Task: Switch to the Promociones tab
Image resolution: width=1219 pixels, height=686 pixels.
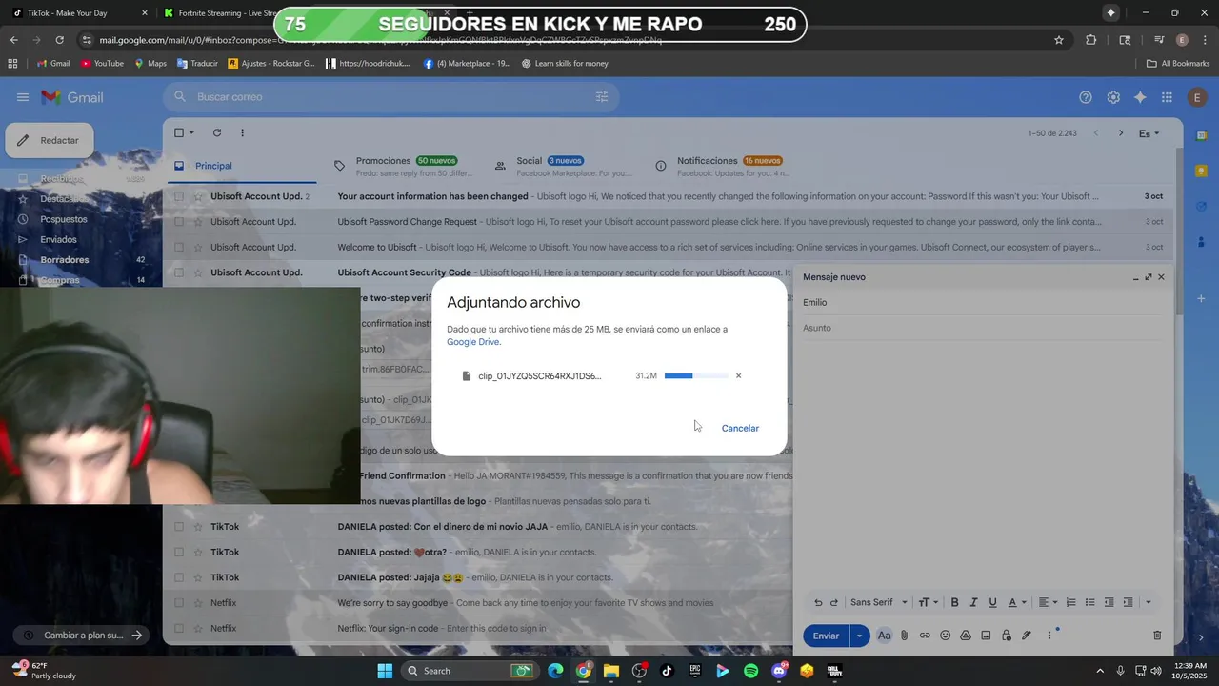Action: tap(402, 166)
